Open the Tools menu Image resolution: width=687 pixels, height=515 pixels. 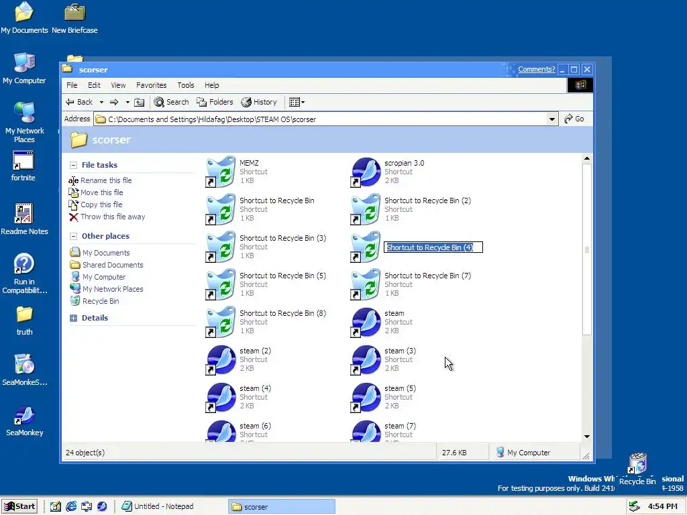pyautogui.click(x=185, y=85)
